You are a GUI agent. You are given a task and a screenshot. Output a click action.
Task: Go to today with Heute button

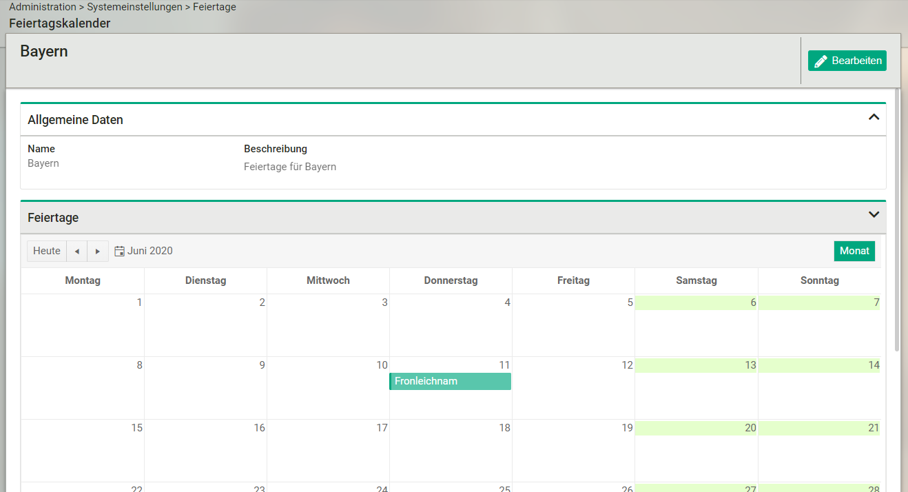coord(47,251)
